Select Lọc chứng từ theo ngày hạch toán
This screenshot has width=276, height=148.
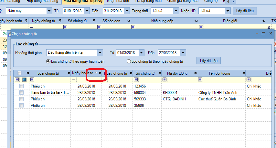[48, 61]
